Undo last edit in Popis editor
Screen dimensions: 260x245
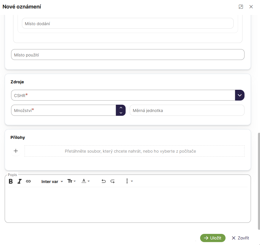click(x=103, y=181)
